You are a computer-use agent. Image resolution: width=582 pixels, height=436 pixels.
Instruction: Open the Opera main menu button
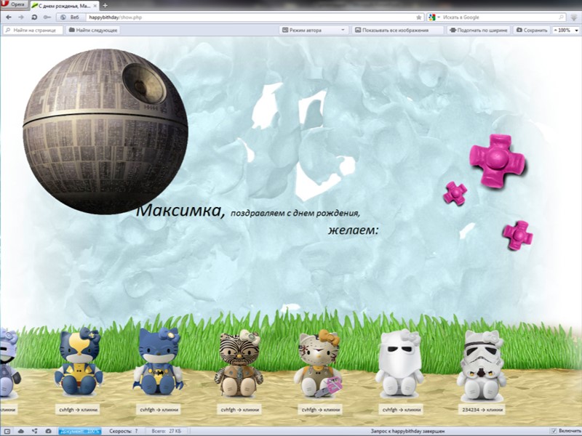point(13,4)
